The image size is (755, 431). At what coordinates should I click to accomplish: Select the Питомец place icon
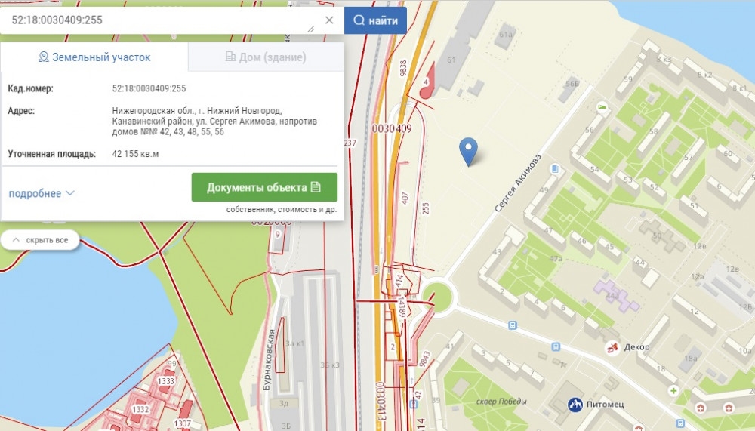[577, 405]
